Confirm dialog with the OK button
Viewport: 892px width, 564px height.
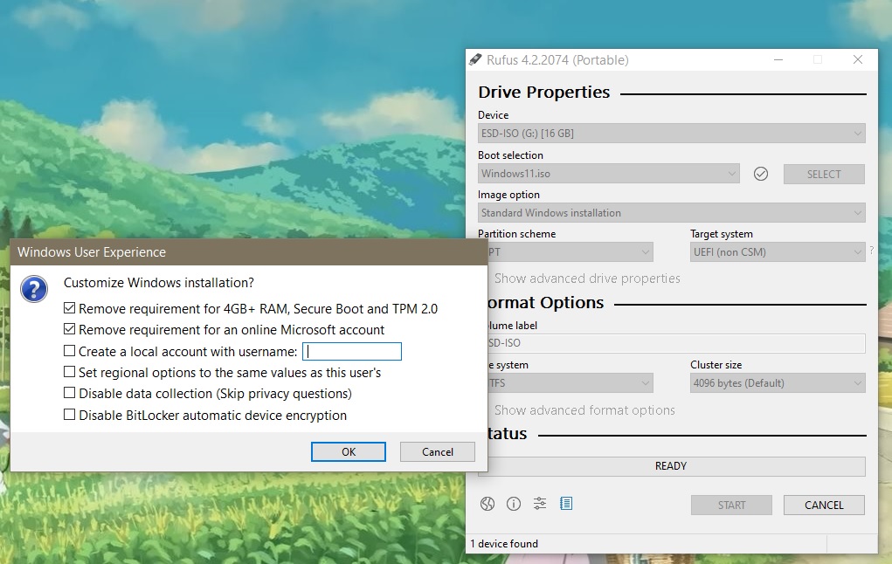click(x=349, y=452)
